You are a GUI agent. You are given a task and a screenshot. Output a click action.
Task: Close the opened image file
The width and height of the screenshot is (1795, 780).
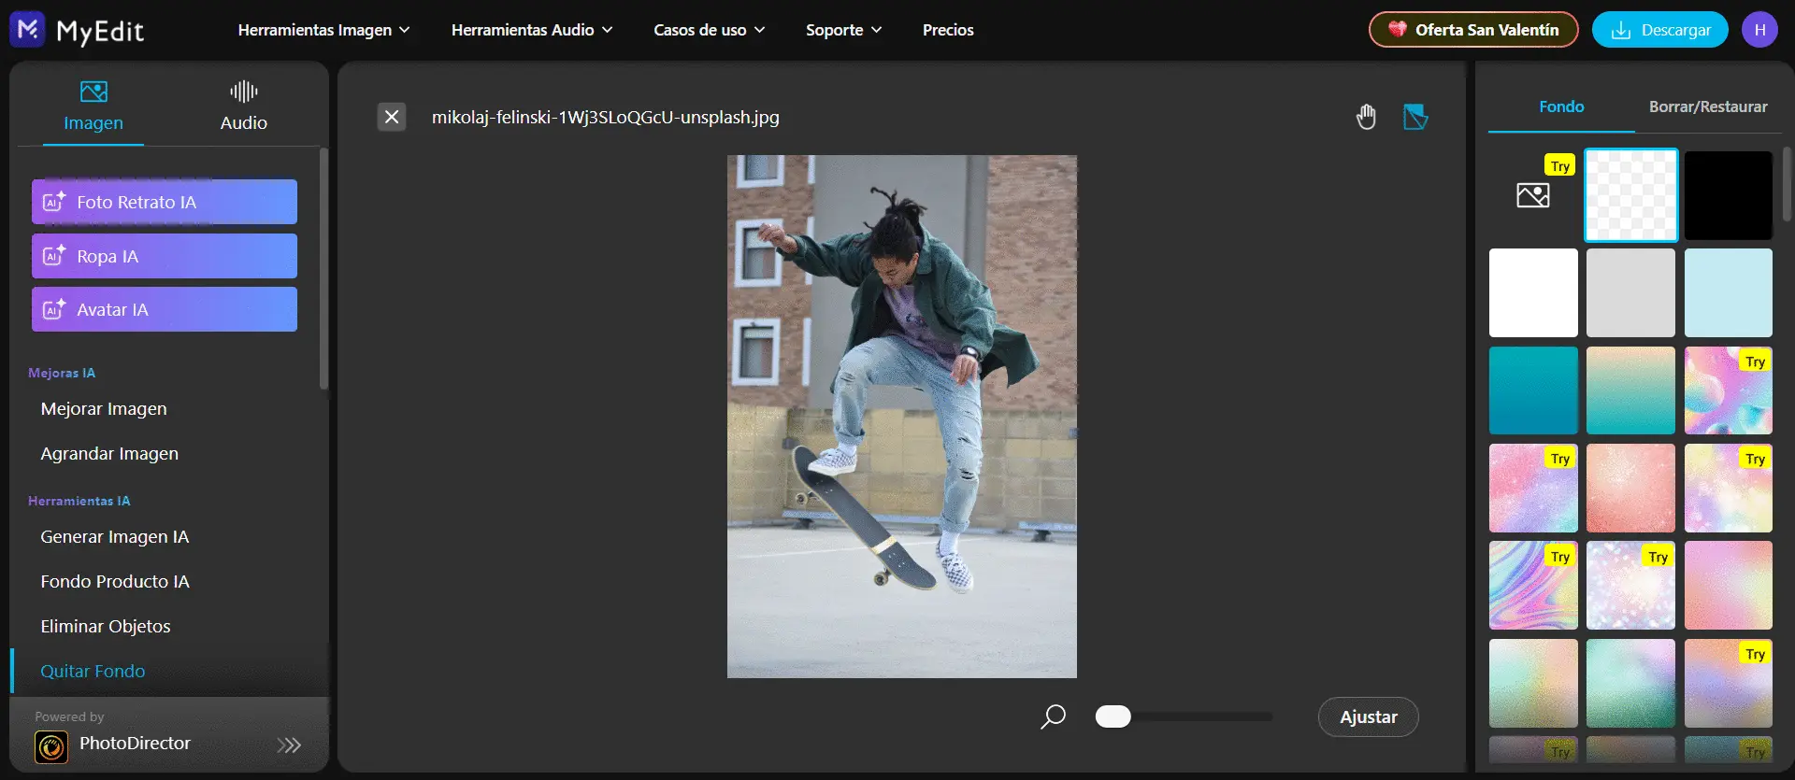(x=392, y=117)
